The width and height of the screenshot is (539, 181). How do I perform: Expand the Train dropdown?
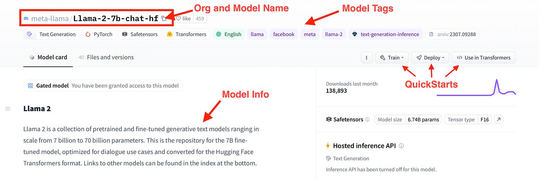pos(392,58)
